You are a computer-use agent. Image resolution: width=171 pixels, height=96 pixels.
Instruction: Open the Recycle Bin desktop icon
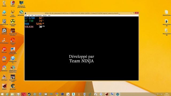tap(4, 3)
